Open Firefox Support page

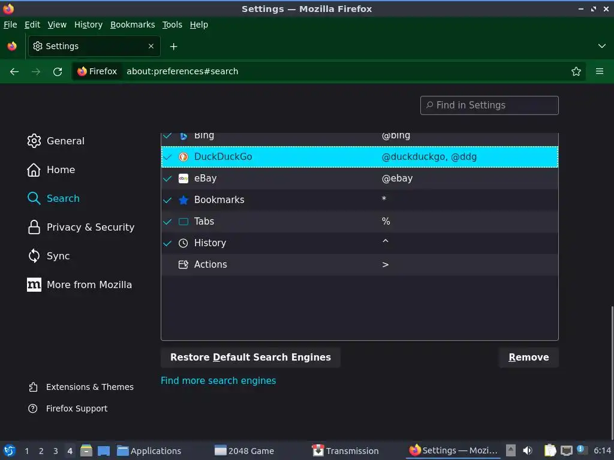(x=68, y=408)
